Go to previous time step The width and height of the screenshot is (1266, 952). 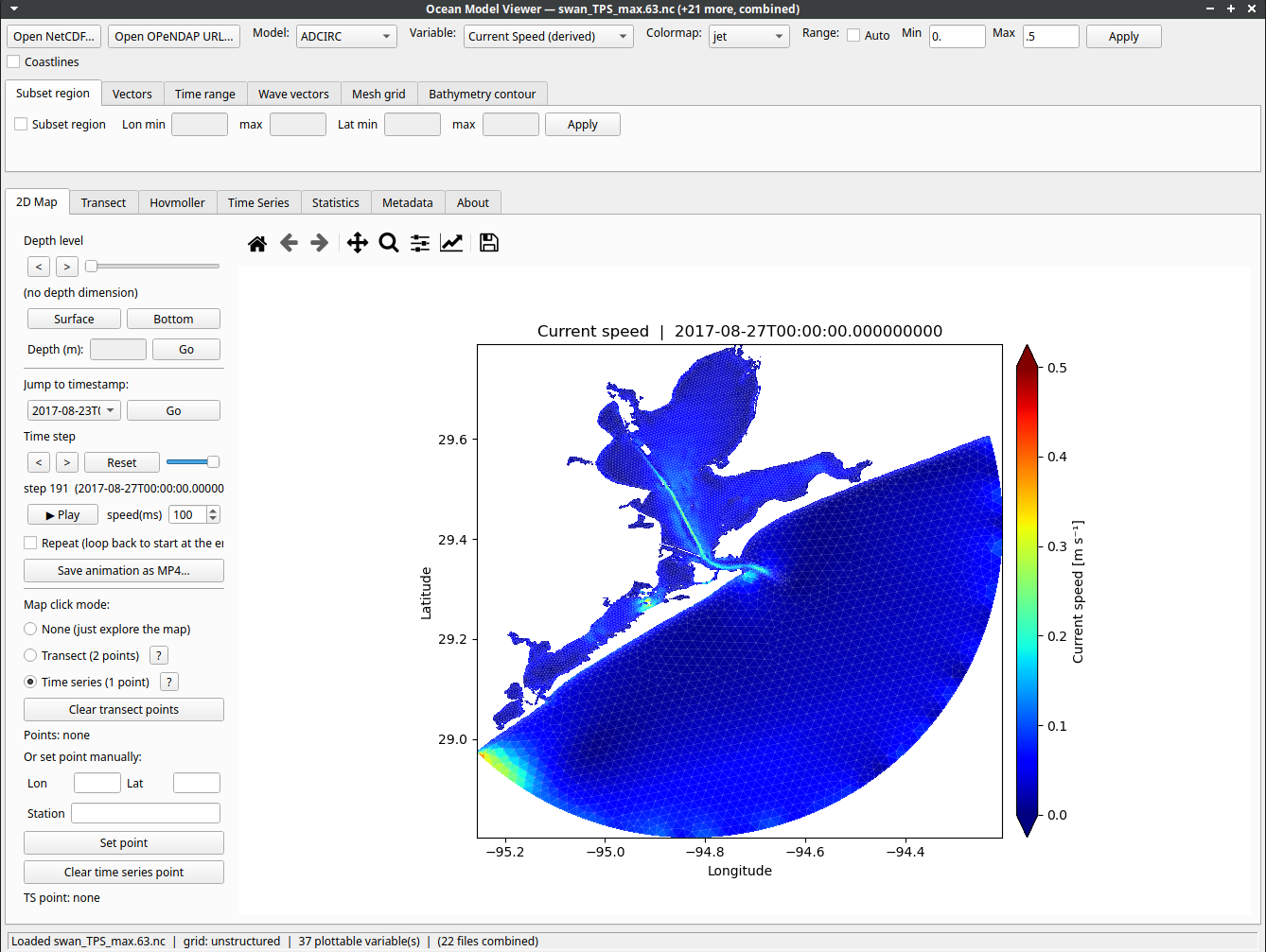click(x=39, y=462)
